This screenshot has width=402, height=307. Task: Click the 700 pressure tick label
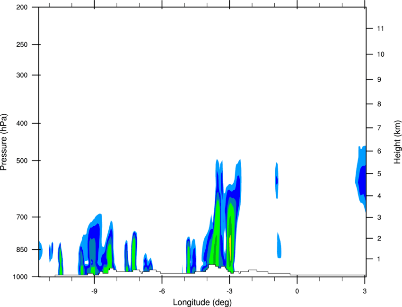coord(22,217)
